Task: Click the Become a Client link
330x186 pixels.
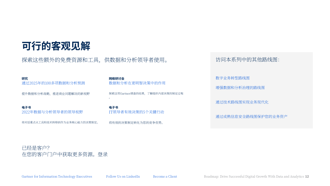Action: (165, 177)
